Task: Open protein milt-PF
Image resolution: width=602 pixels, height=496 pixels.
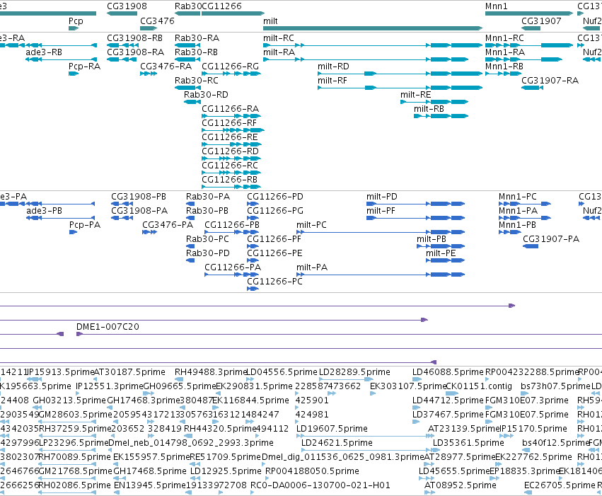Action: (381, 211)
